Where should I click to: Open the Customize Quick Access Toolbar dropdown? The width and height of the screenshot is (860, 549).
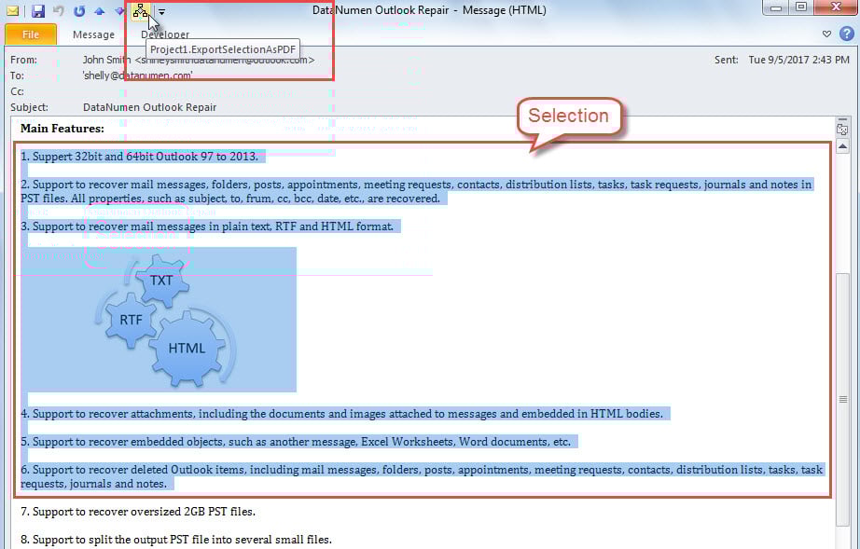tap(161, 11)
